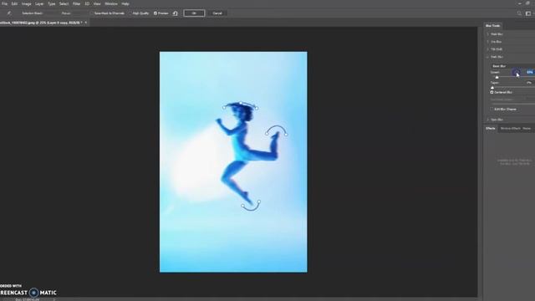Open the Type menu
The height and width of the screenshot is (301, 535).
pos(52,3)
